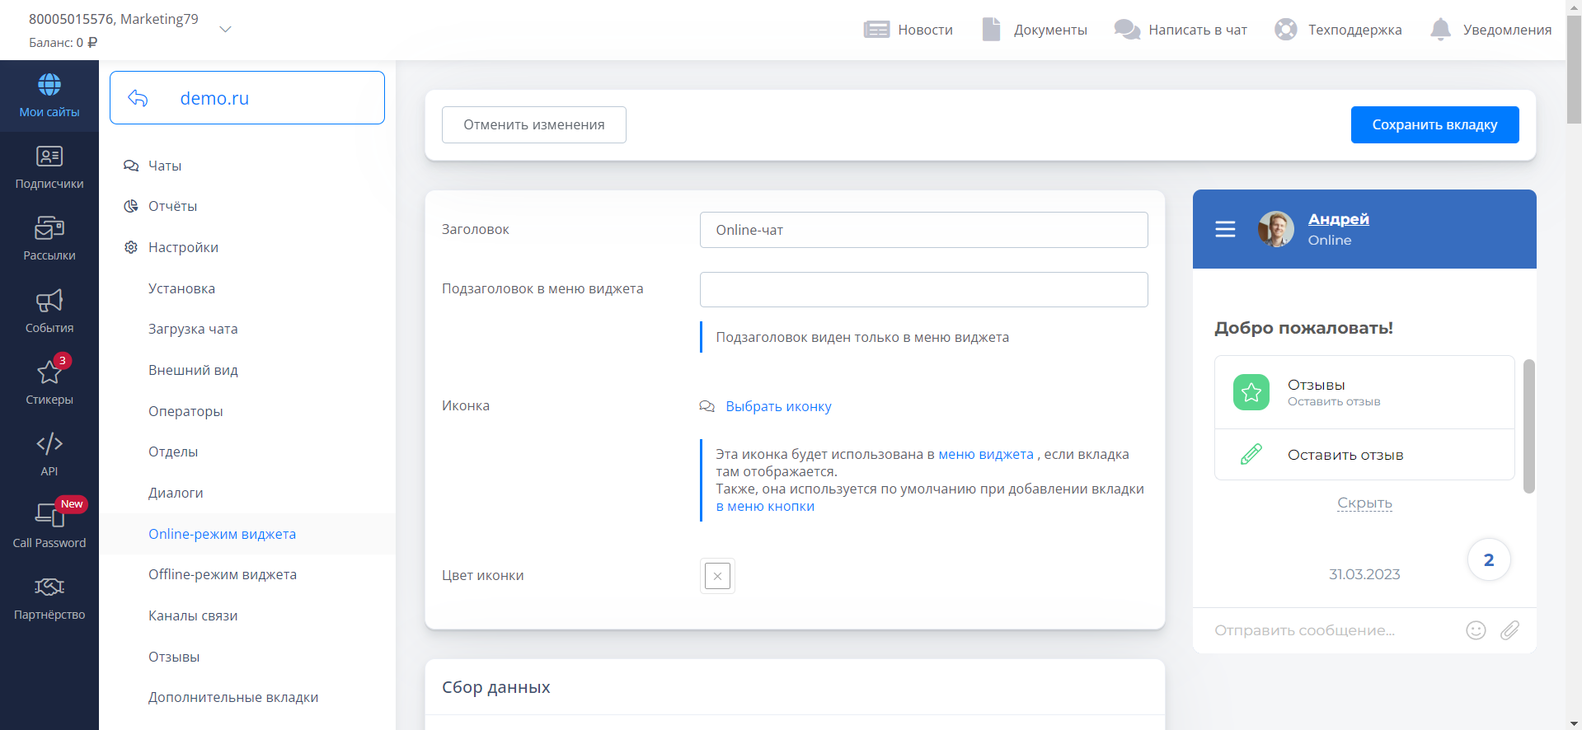The width and height of the screenshot is (1582, 730).
Task: Click the События megaphone icon
Action: [x=49, y=301]
